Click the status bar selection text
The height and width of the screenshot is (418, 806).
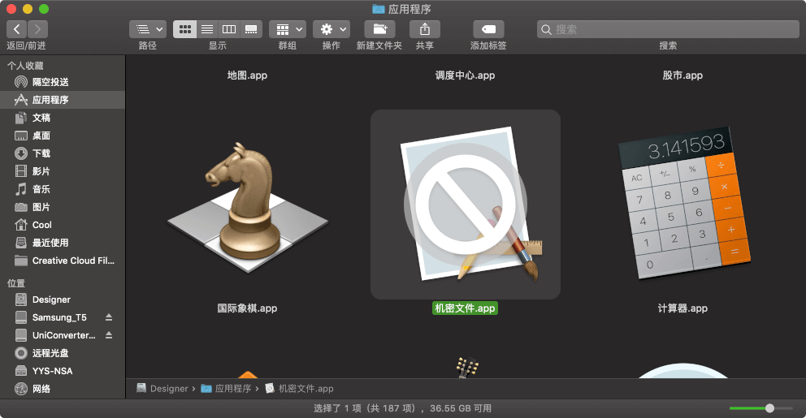pyautogui.click(x=402, y=408)
